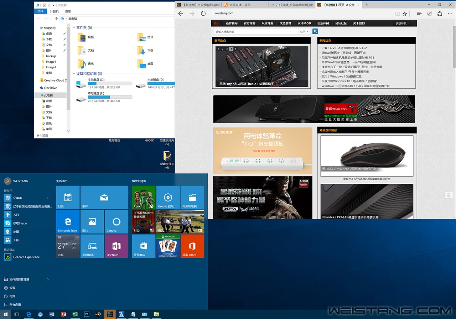
Task: Collapse the 文件夹 (6) group
Action: click(x=74, y=28)
